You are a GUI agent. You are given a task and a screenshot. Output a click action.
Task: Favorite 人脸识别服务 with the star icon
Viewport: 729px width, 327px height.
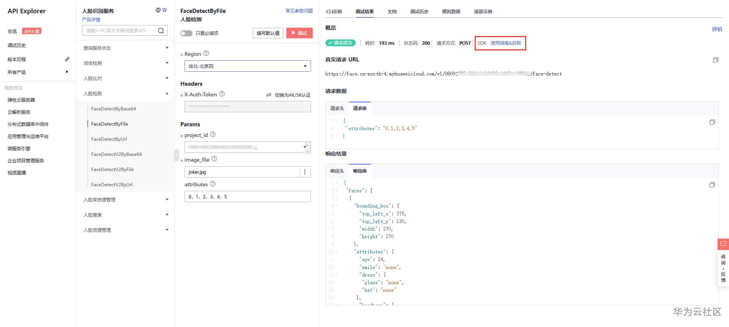tap(164, 10)
